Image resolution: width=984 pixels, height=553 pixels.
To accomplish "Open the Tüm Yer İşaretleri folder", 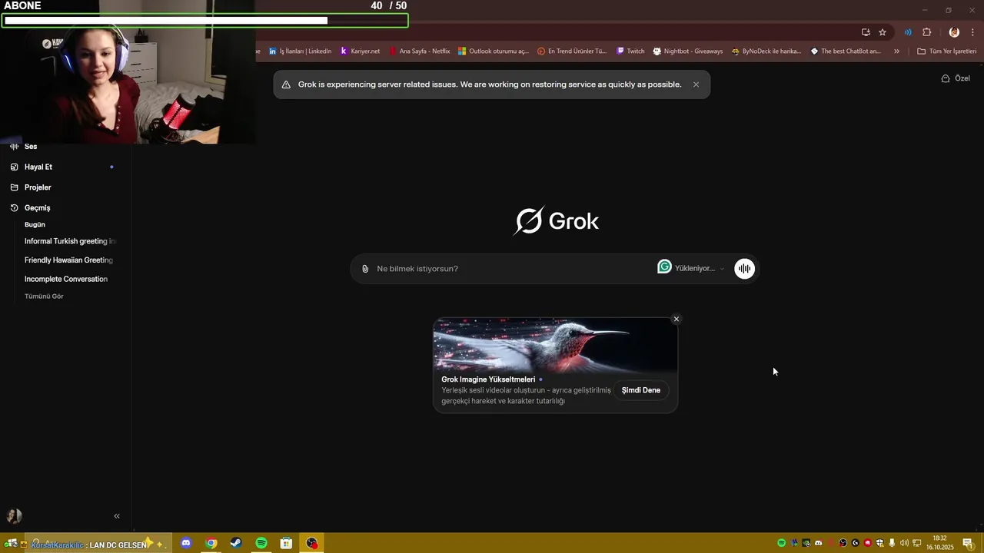I will (x=947, y=51).
